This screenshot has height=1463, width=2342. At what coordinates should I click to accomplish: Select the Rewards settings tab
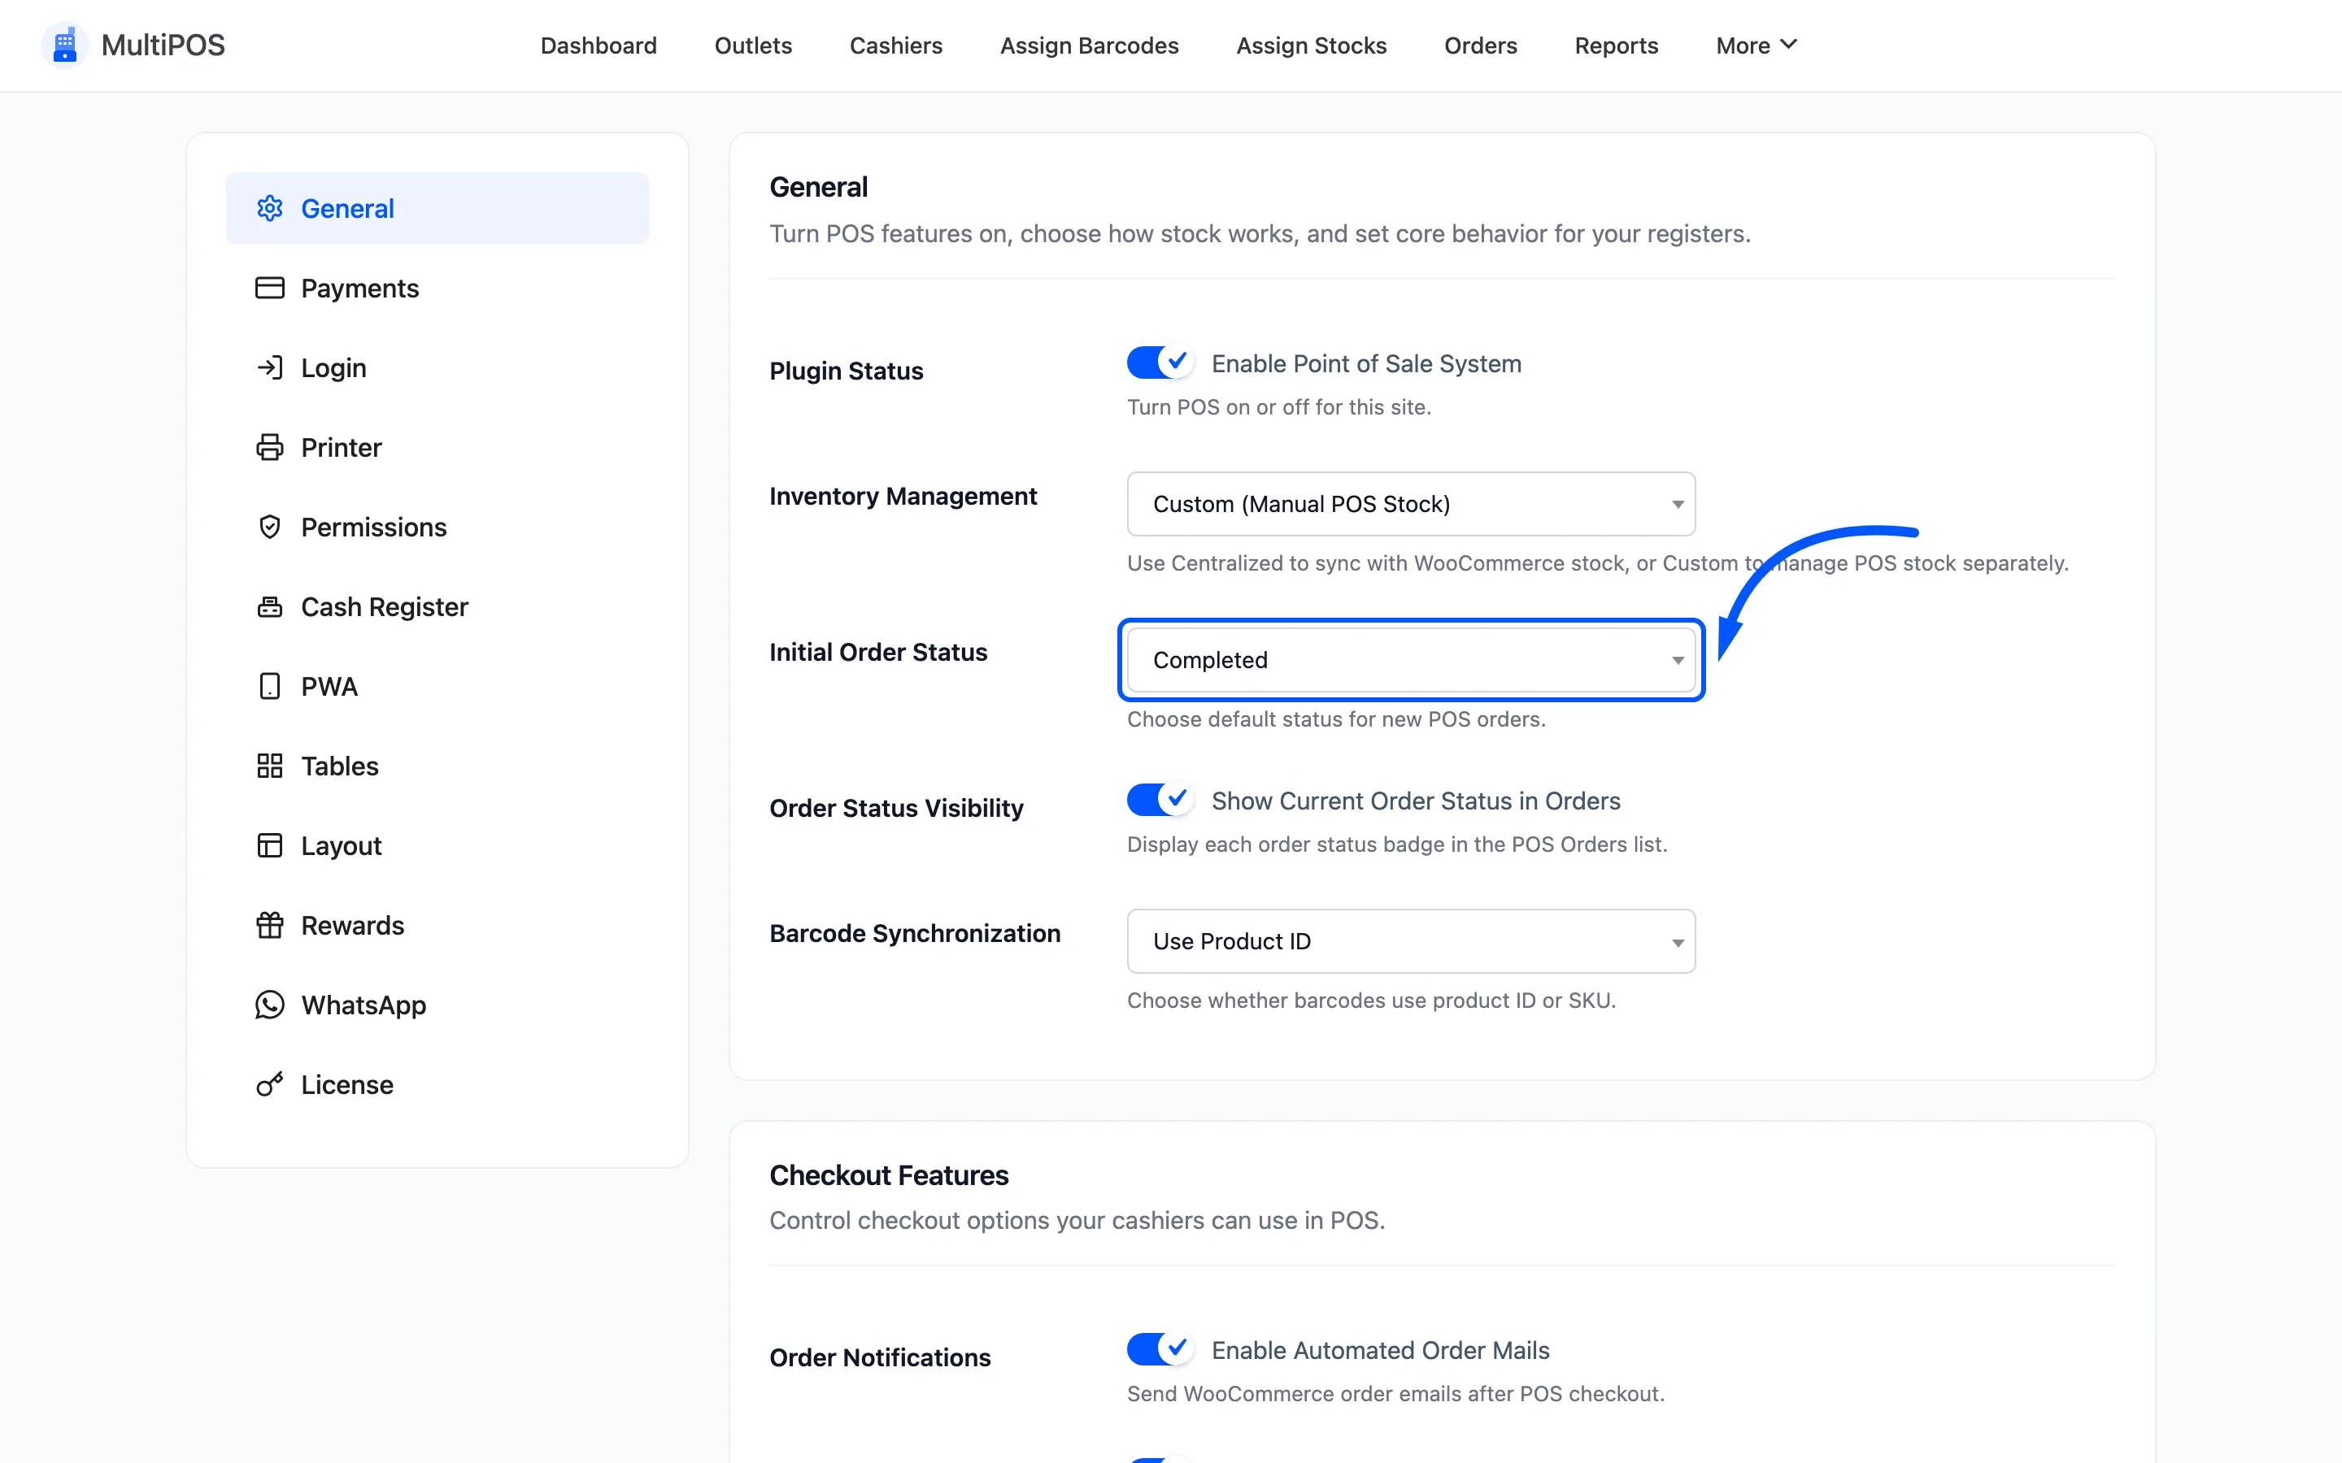437,925
